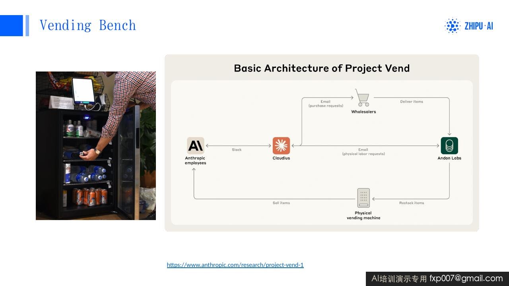This screenshot has height=286, width=509.
Task: Select the Physical vending machine caption
Action: click(x=363, y=215)
